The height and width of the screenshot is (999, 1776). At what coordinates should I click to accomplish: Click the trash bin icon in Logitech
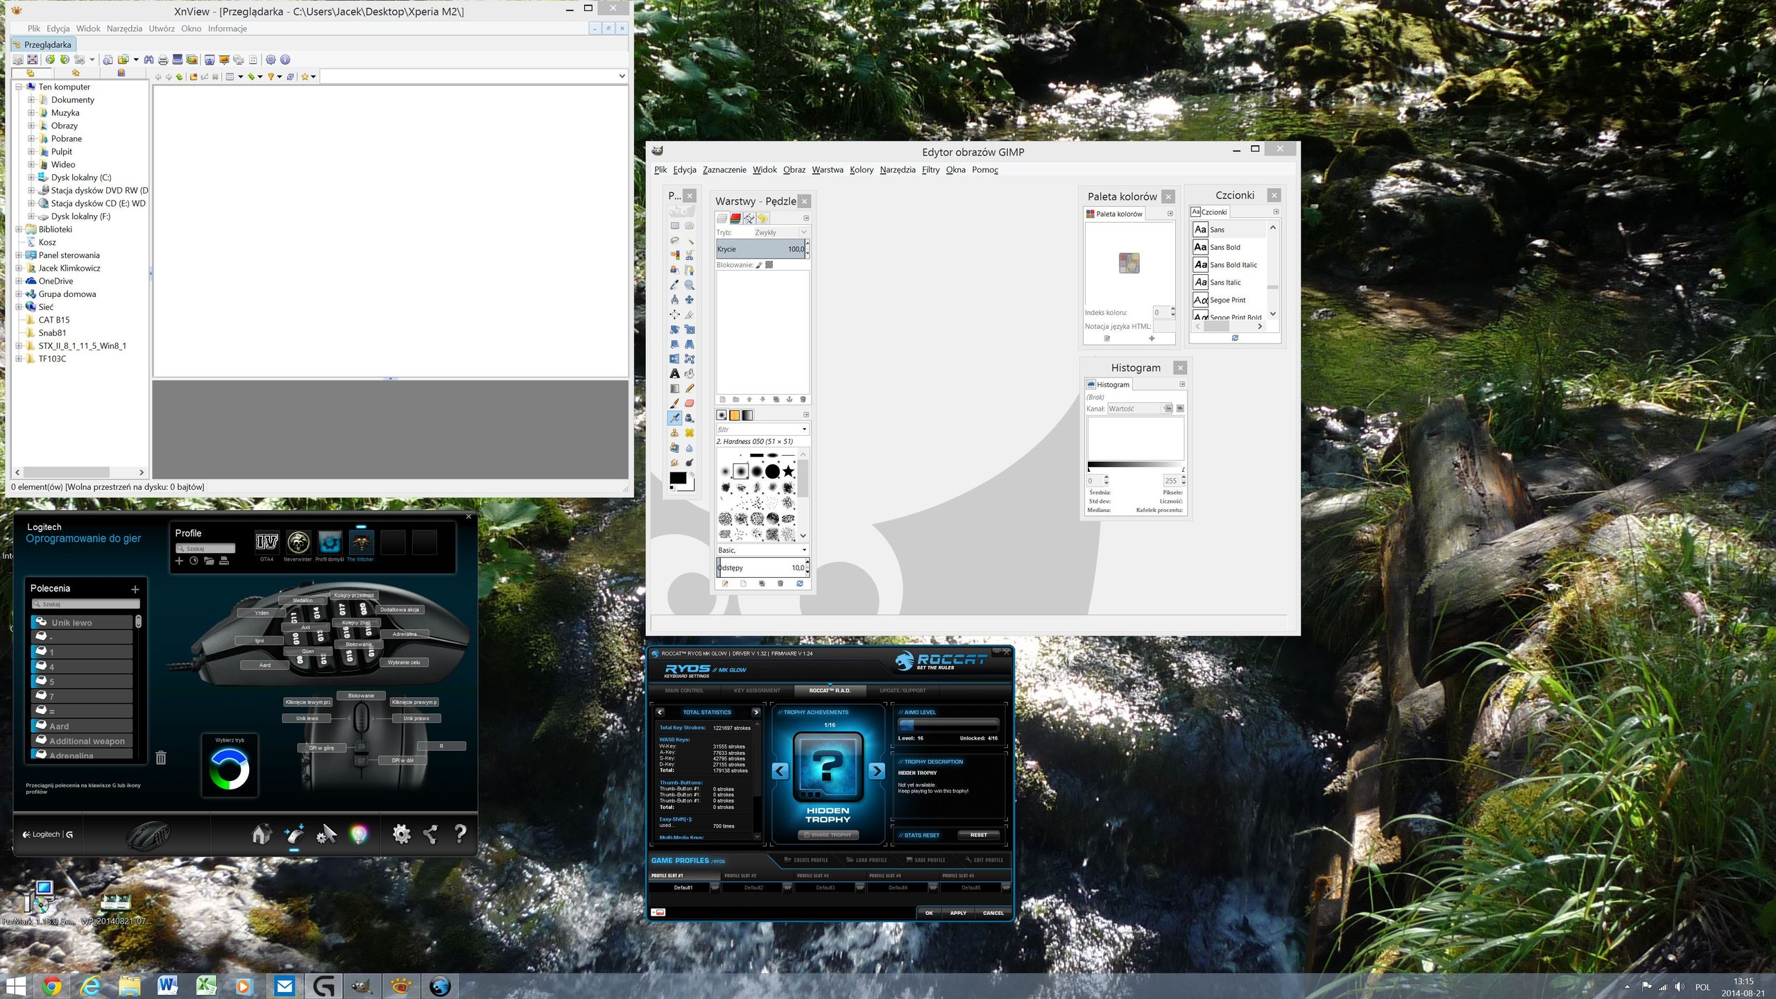(161, 758)
